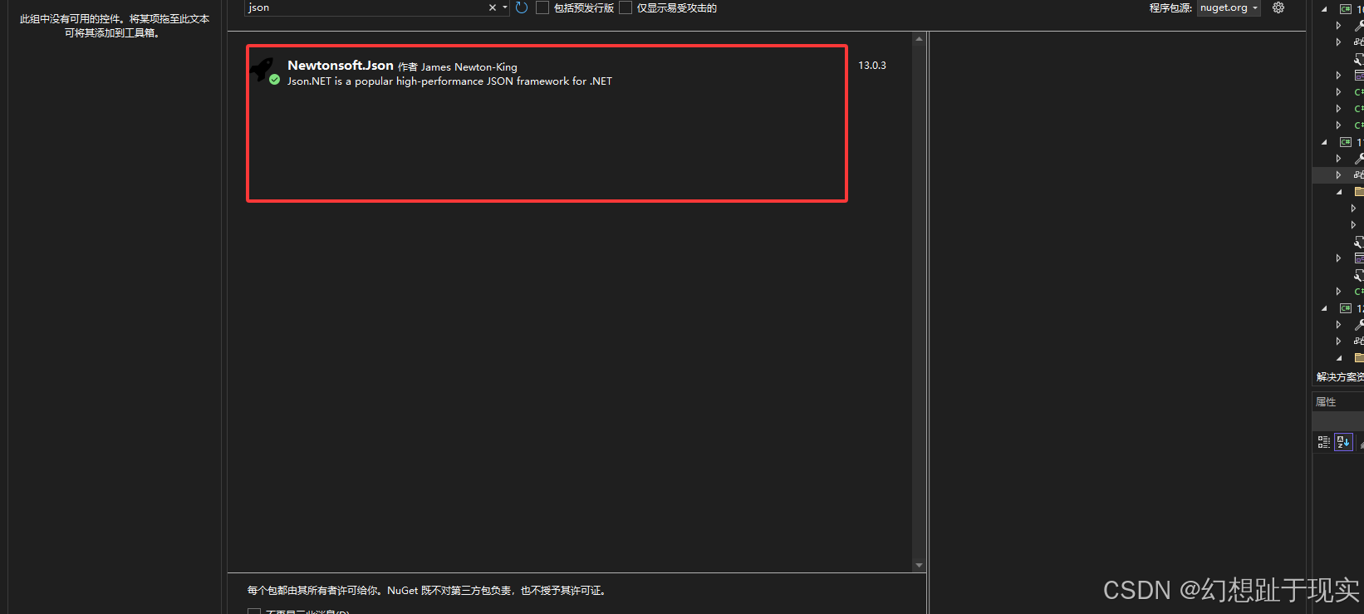The height and width of the screenshot is (614, 1364).
Task: Click the 属性 panel title
Action: (1326, 402)
